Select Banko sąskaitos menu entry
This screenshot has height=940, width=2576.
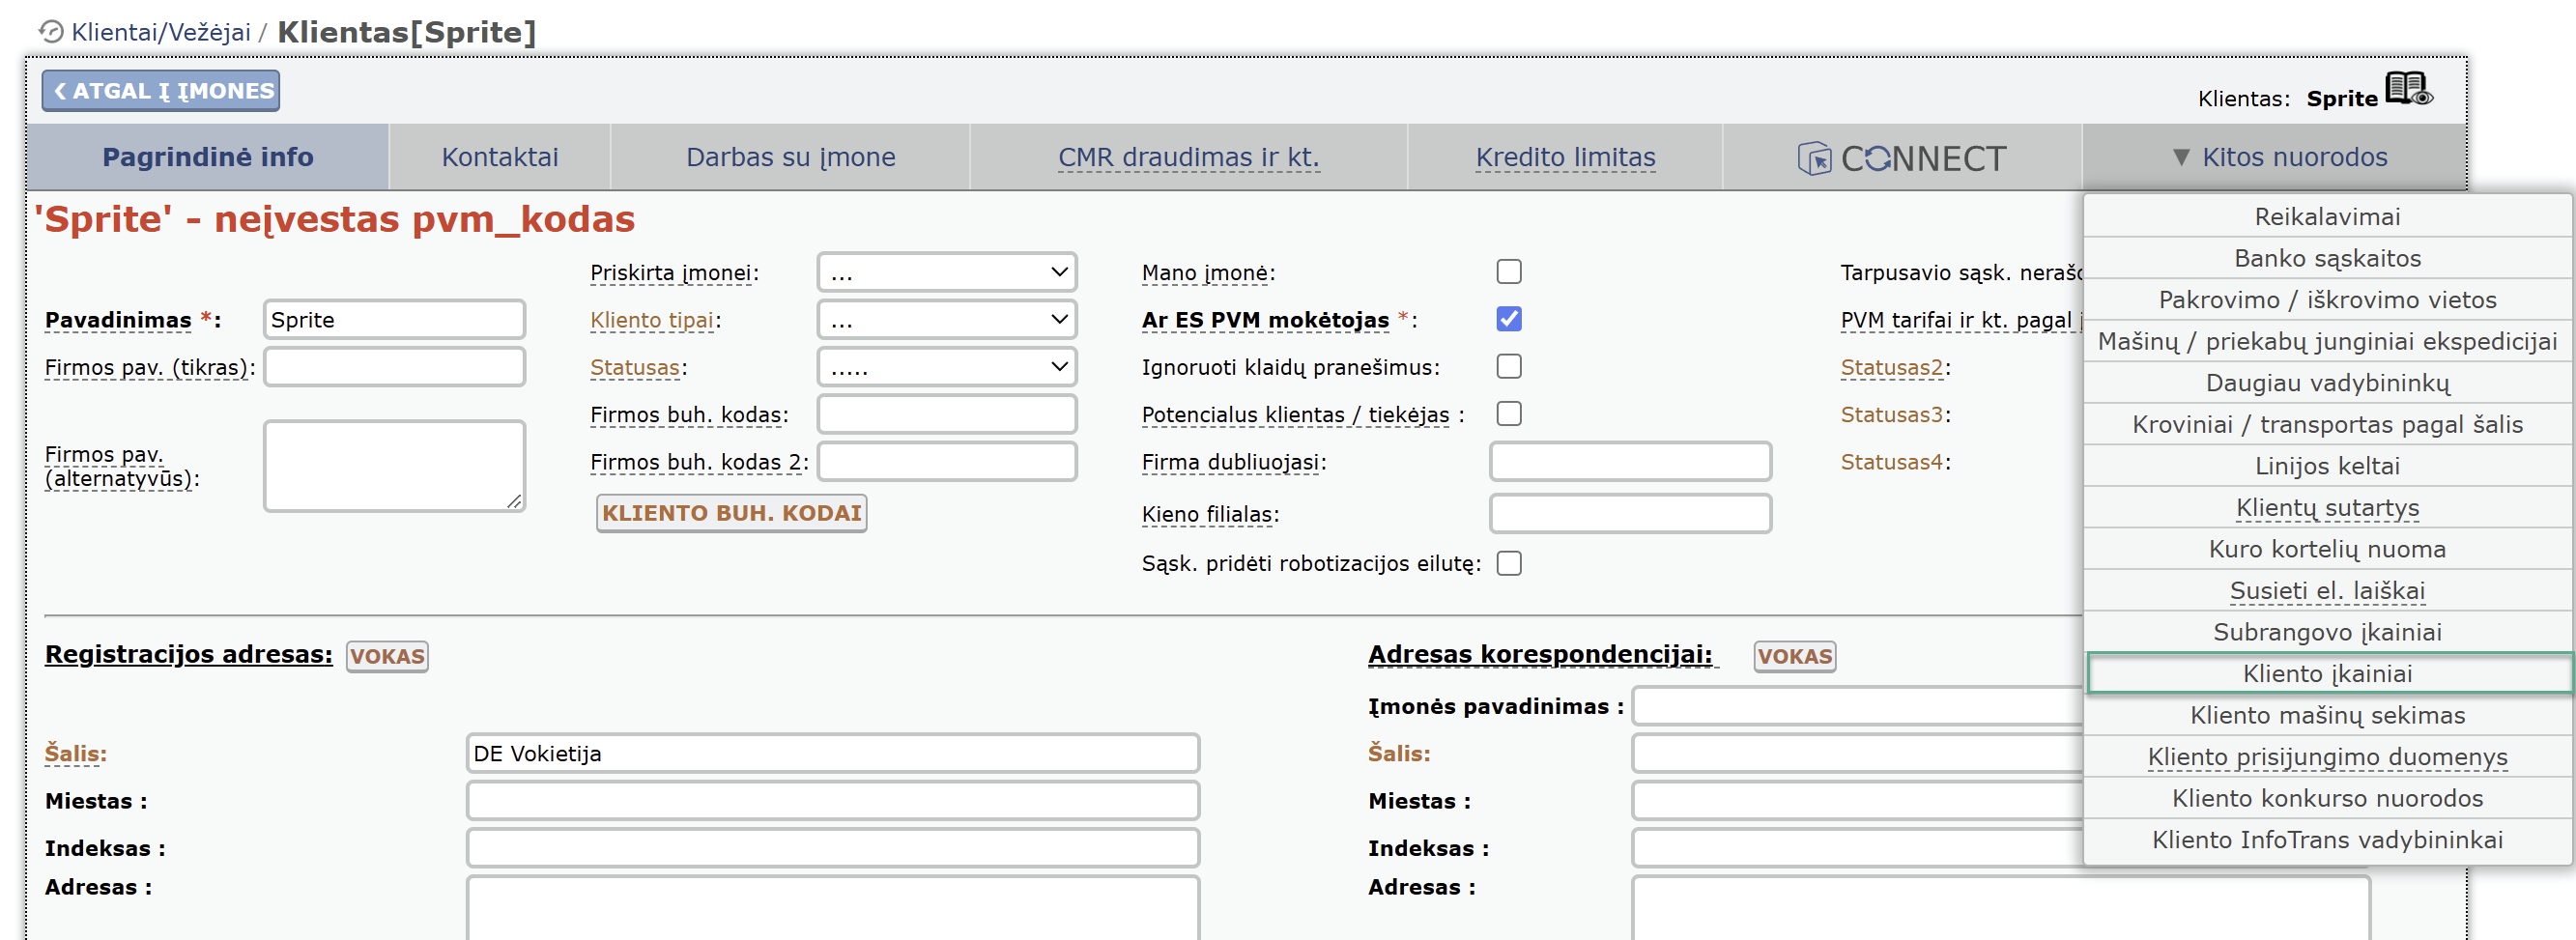2327,259
